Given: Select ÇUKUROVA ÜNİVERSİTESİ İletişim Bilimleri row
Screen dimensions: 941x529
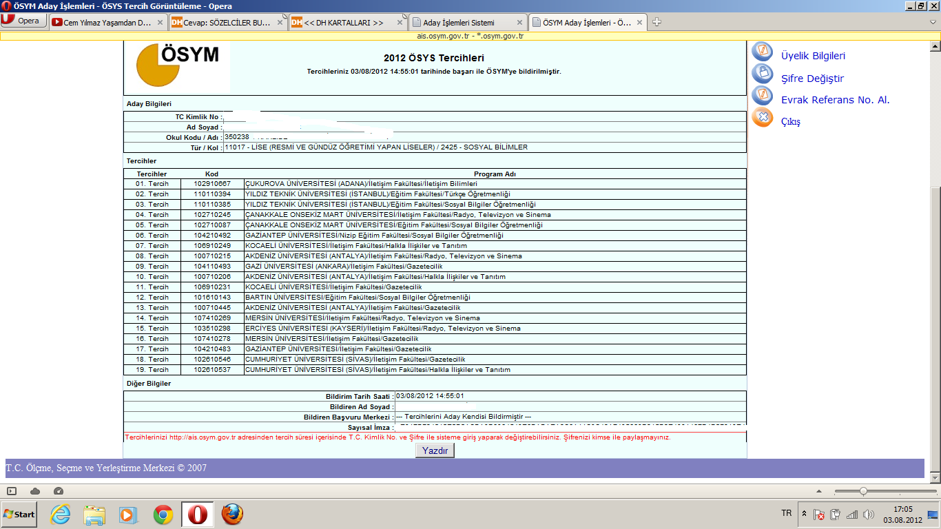Looking at the screenshot, I should click(x=435, y=184).
